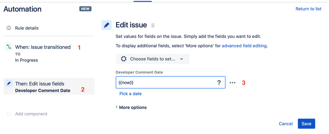Save the automation rule
Image resolution: width=329 pixels, height=134 pixels.
[x=306, y=124]
